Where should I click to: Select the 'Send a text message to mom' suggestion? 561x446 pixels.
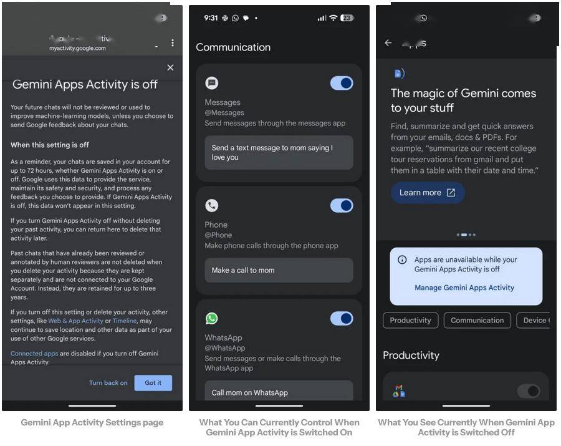point(279,152)
